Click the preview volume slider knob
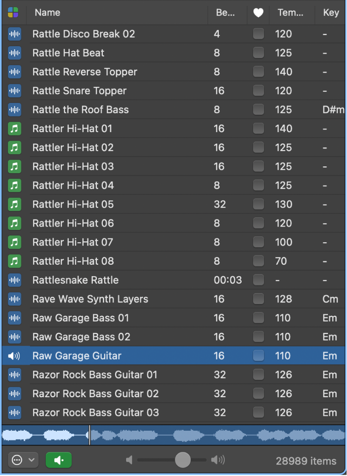 (x=183, y=460)
